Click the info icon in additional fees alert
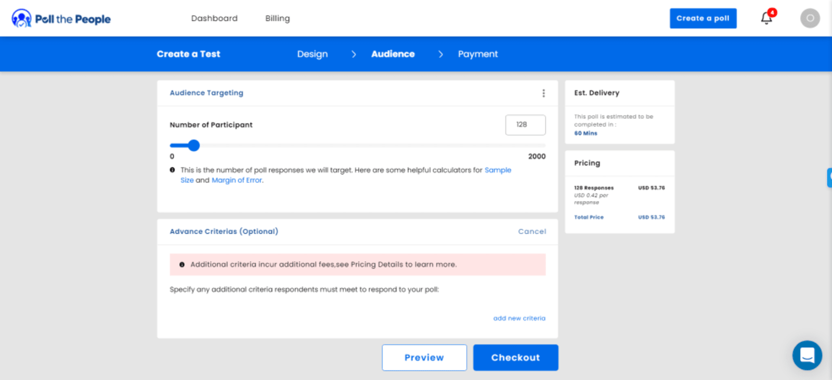This screenshot has width=832, height=380. [182, 265]
